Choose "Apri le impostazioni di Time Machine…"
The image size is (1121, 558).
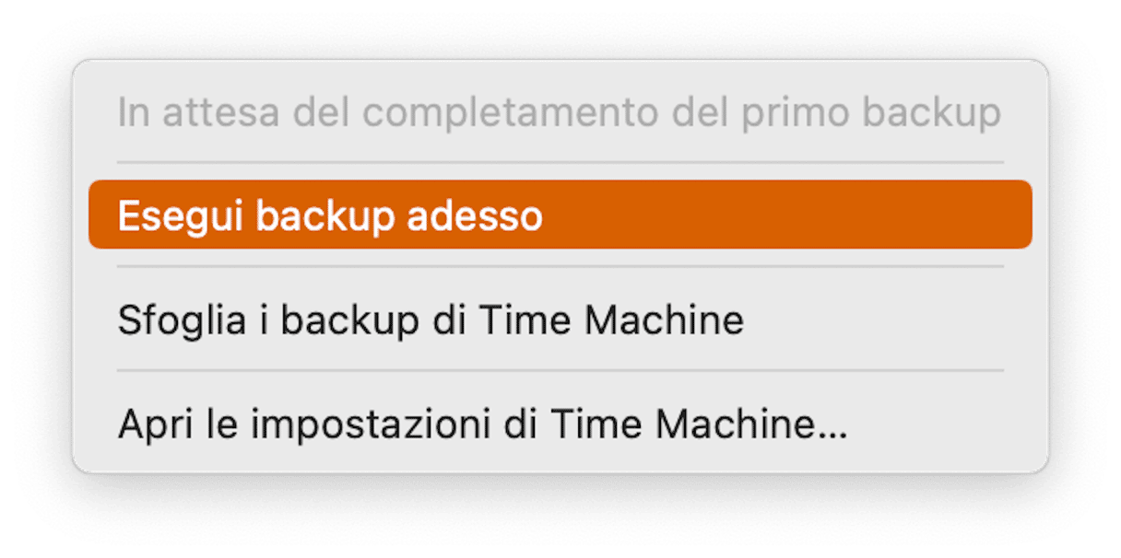[x=560, y=424]
